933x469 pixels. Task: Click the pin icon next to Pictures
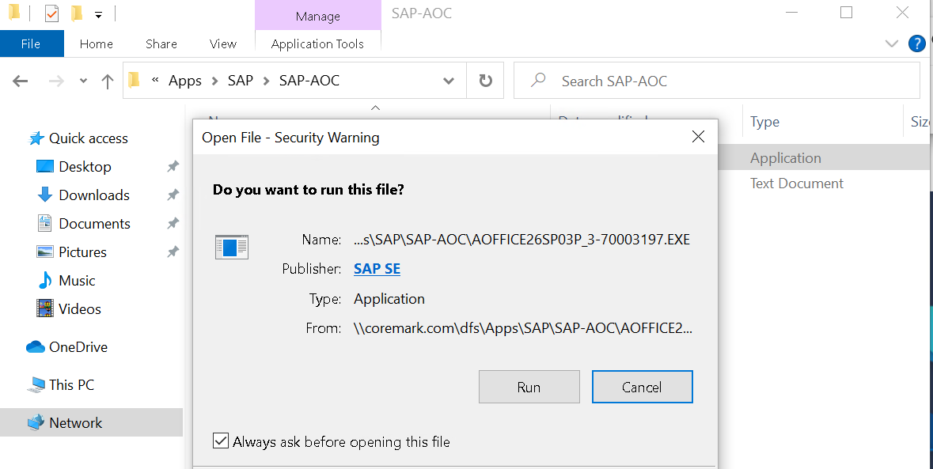tap(173, 252)
